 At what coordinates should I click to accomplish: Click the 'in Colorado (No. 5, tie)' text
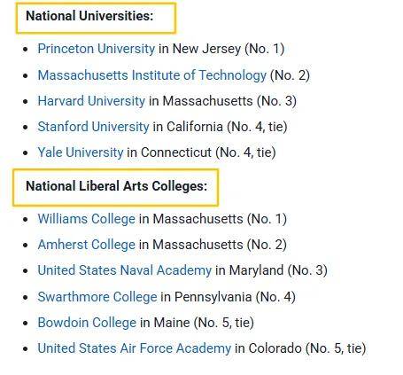coord(300,348)
